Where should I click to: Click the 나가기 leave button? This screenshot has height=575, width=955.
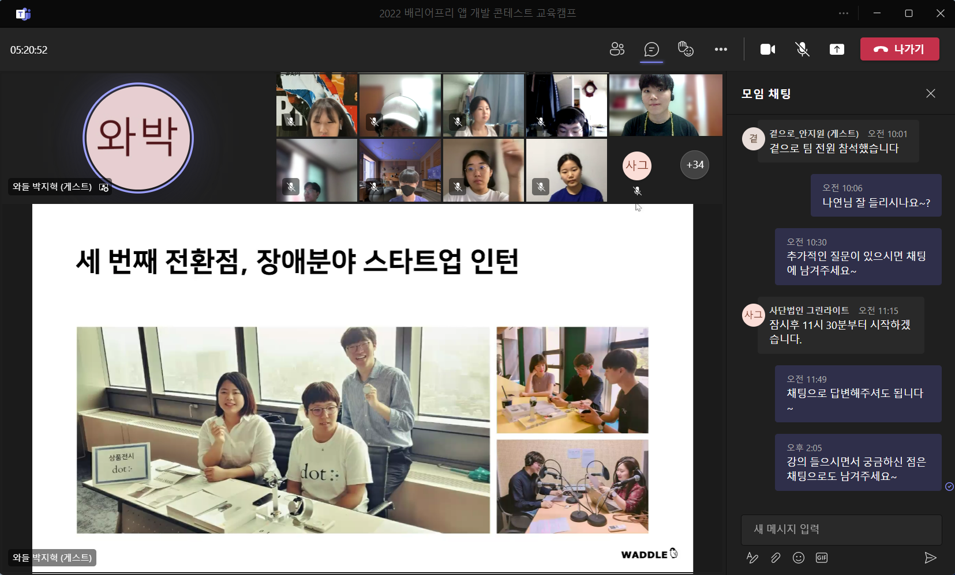[900, 49]
